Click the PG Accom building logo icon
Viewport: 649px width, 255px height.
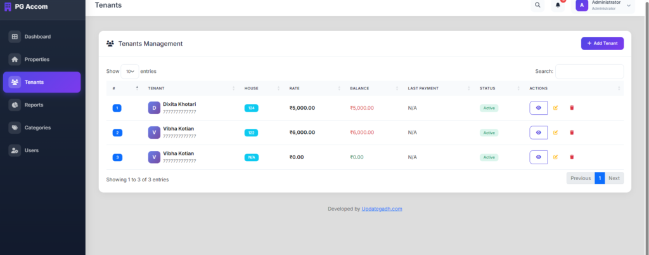[8, 6]
